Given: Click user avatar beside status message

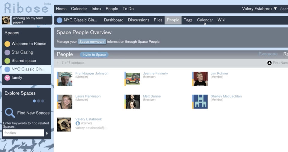Looking at the screenshot, I should (6, 20).
